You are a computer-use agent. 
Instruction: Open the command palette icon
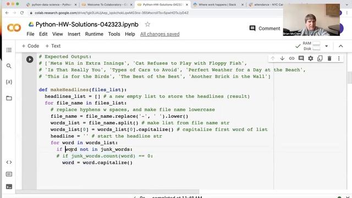pyautogui.click(x=9, y=174)
